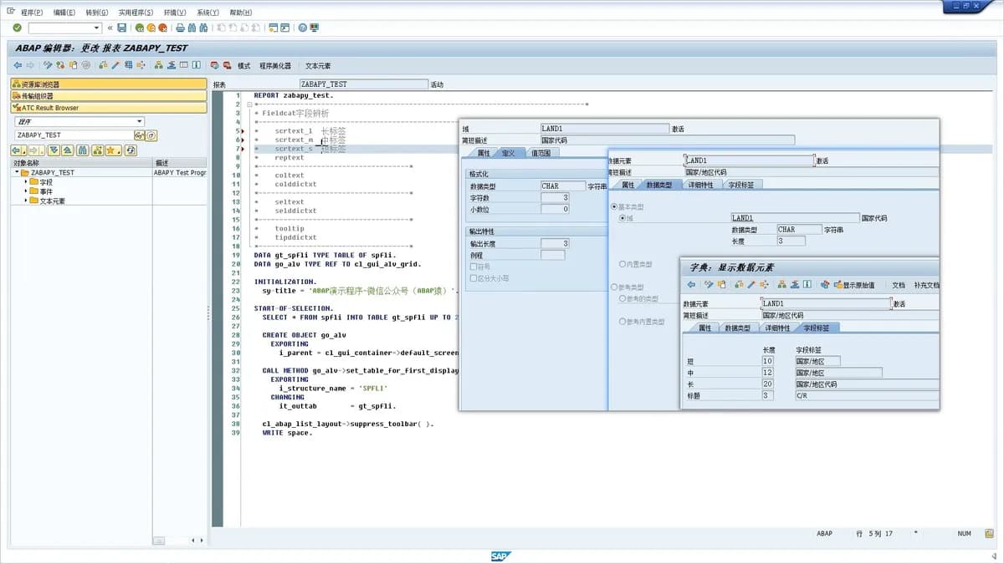Screen dimensions: 1004x564
Task: Click the Save disk icon
Action: pyautogui.click(x=121, y=28)
